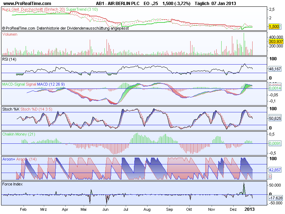Click the yellow 1,500 price value tag
This screenshot has height=214, width=285.
274,26
